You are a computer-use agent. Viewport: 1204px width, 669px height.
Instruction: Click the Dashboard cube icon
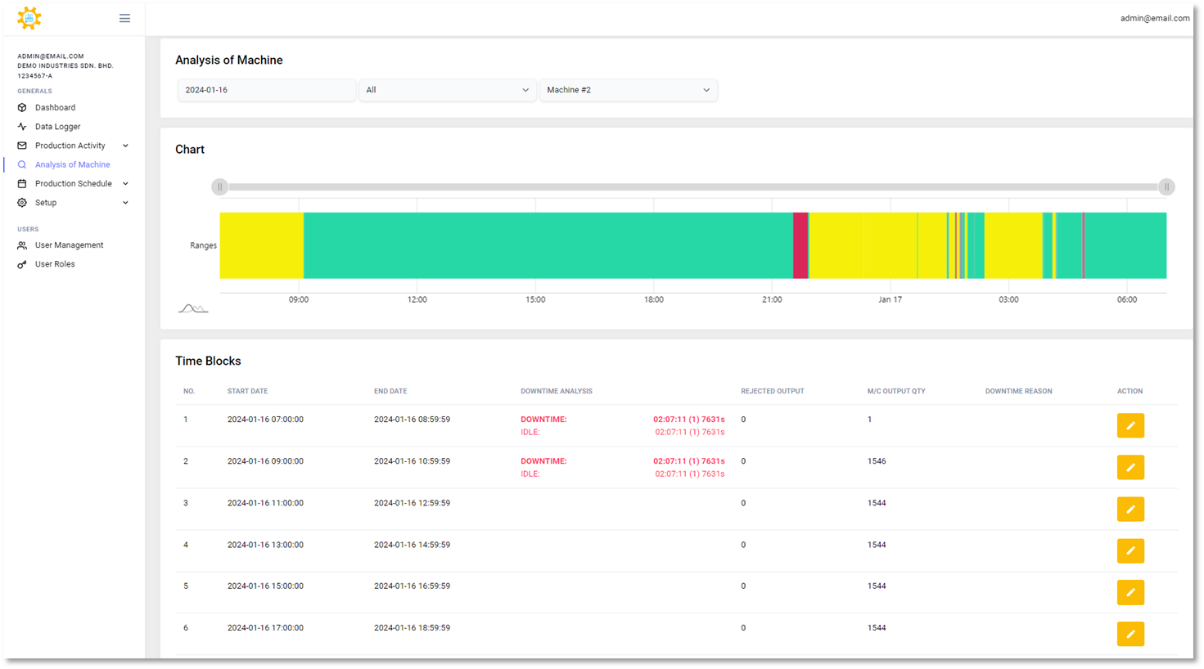pyautogui.click(x=22, y=108)
